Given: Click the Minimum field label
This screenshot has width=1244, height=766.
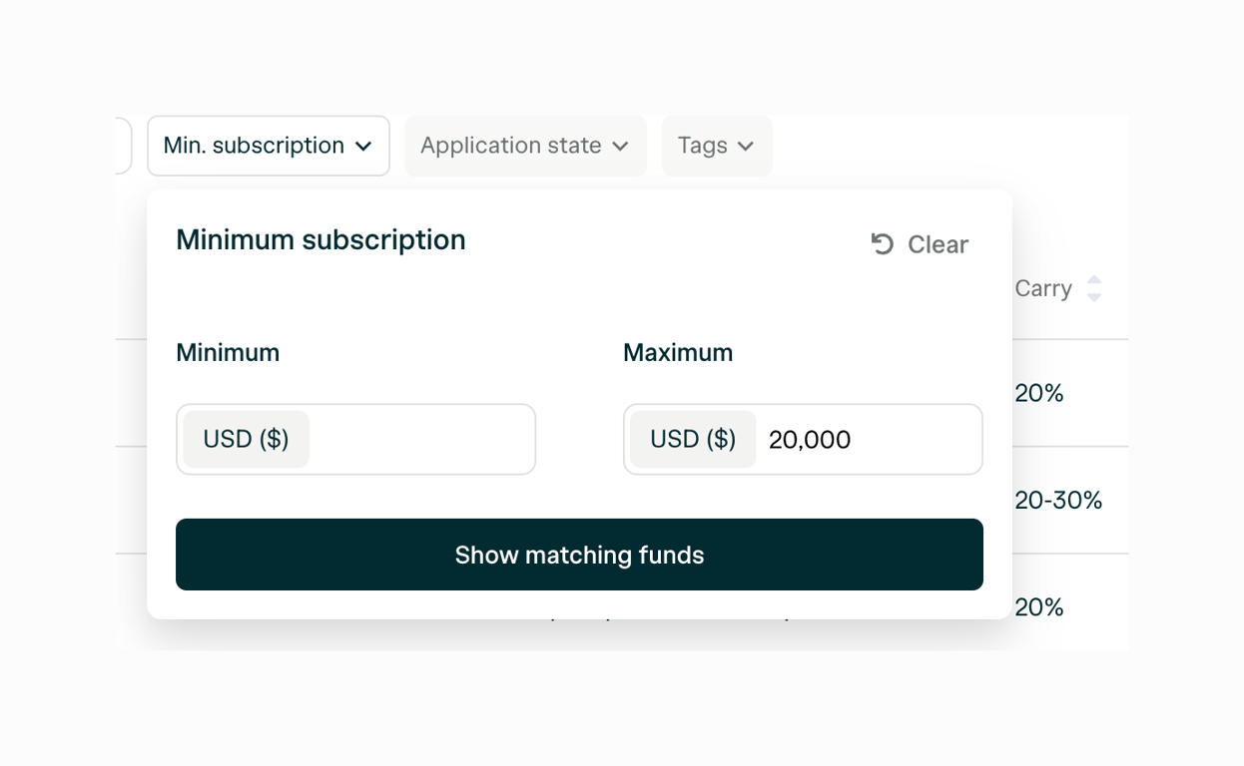Looking at the screenshot, I should [x=228, y=353].
